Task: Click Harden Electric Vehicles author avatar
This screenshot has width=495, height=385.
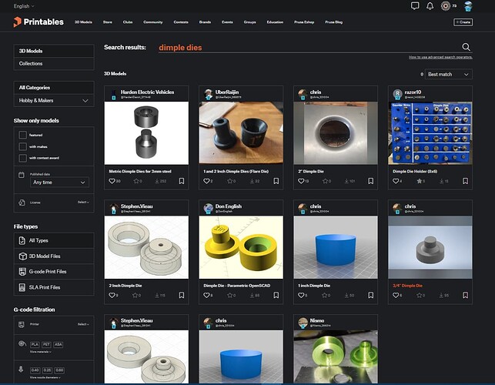Action: coord(113,94)
